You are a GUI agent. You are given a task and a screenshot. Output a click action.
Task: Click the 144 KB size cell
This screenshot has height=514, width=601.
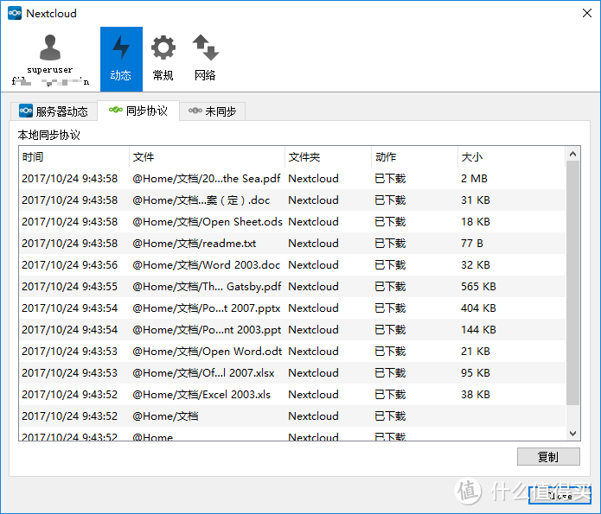pyautogui.click(x=478, y=330)
